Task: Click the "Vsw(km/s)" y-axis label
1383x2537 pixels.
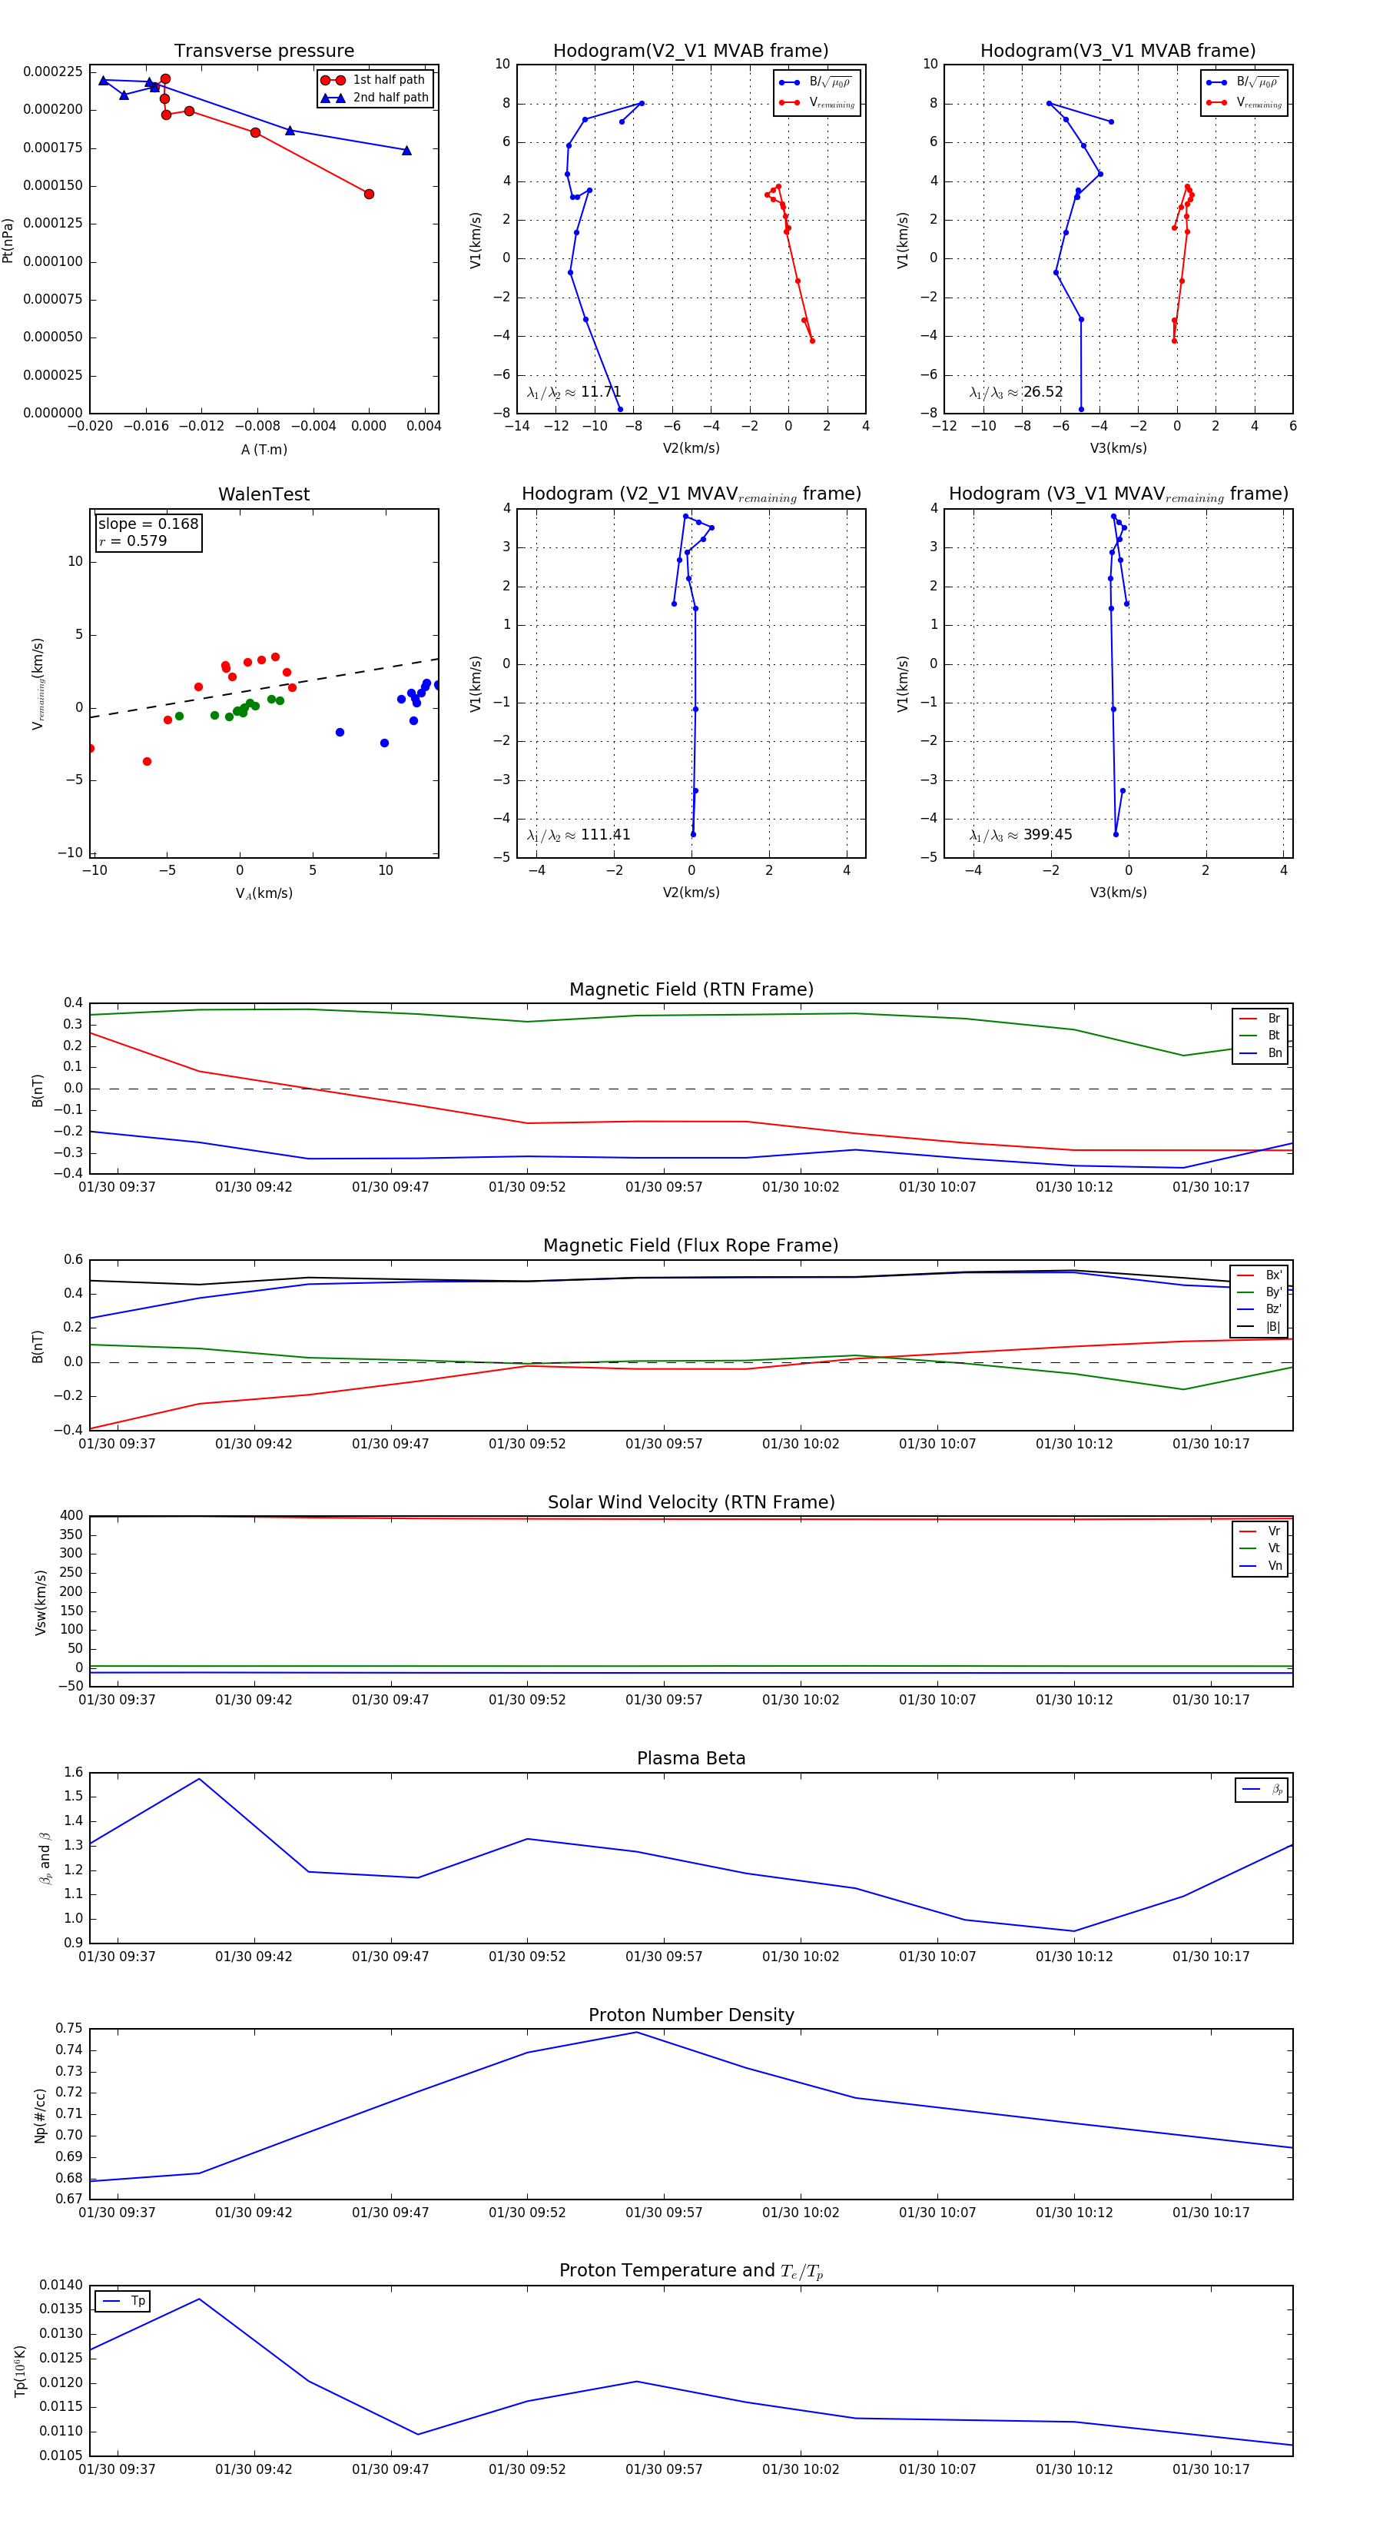Action: [x=41, y=1602]
